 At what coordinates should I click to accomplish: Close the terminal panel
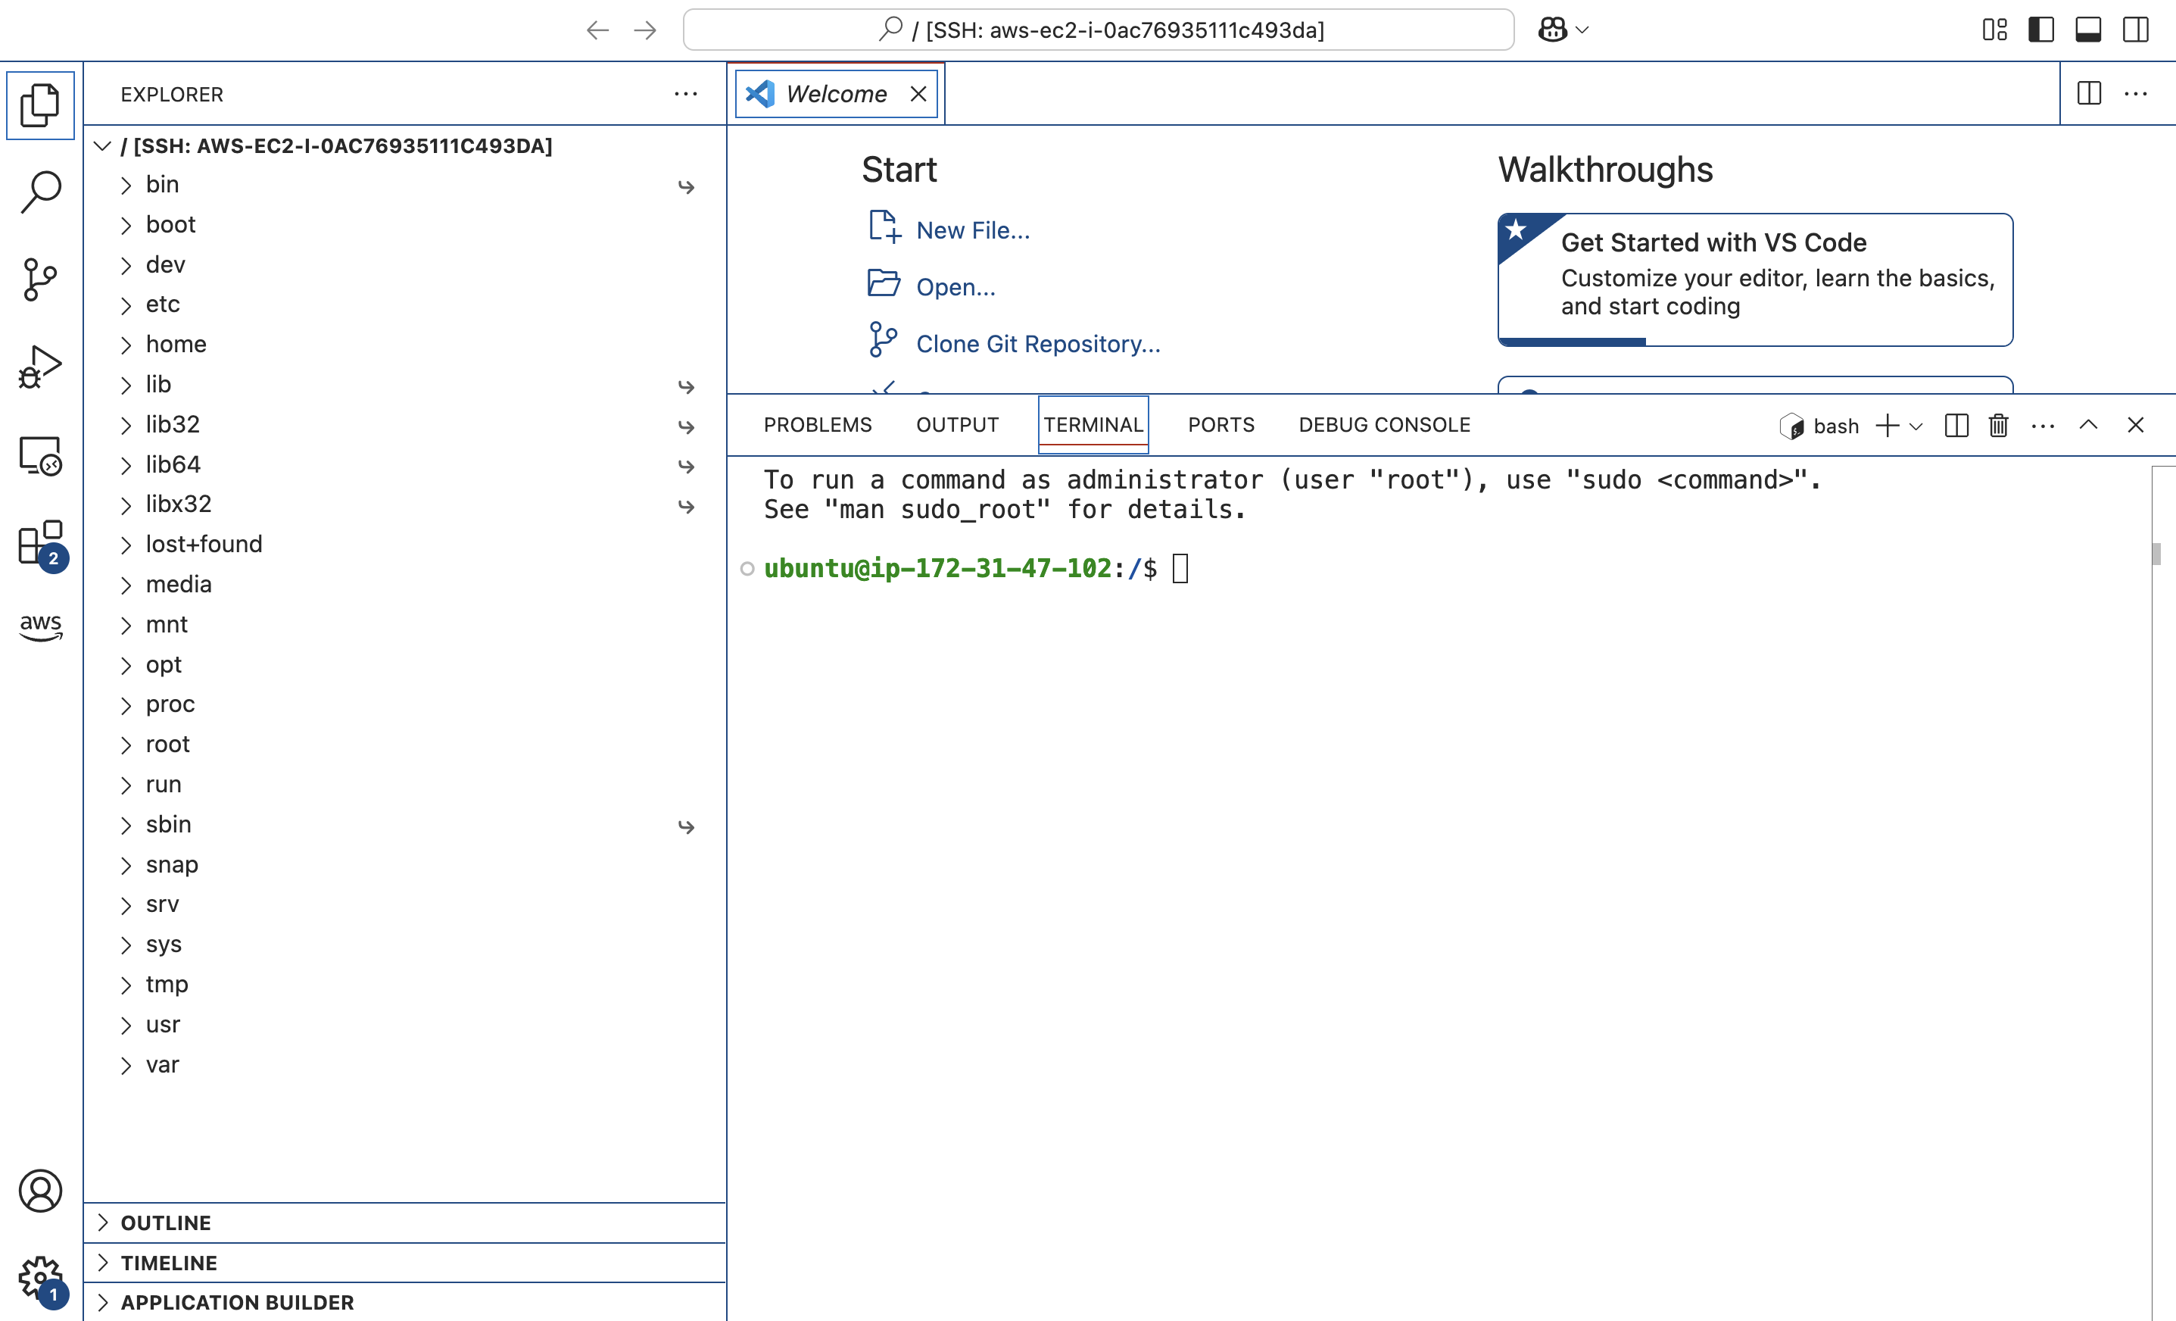click(2135, 425)
